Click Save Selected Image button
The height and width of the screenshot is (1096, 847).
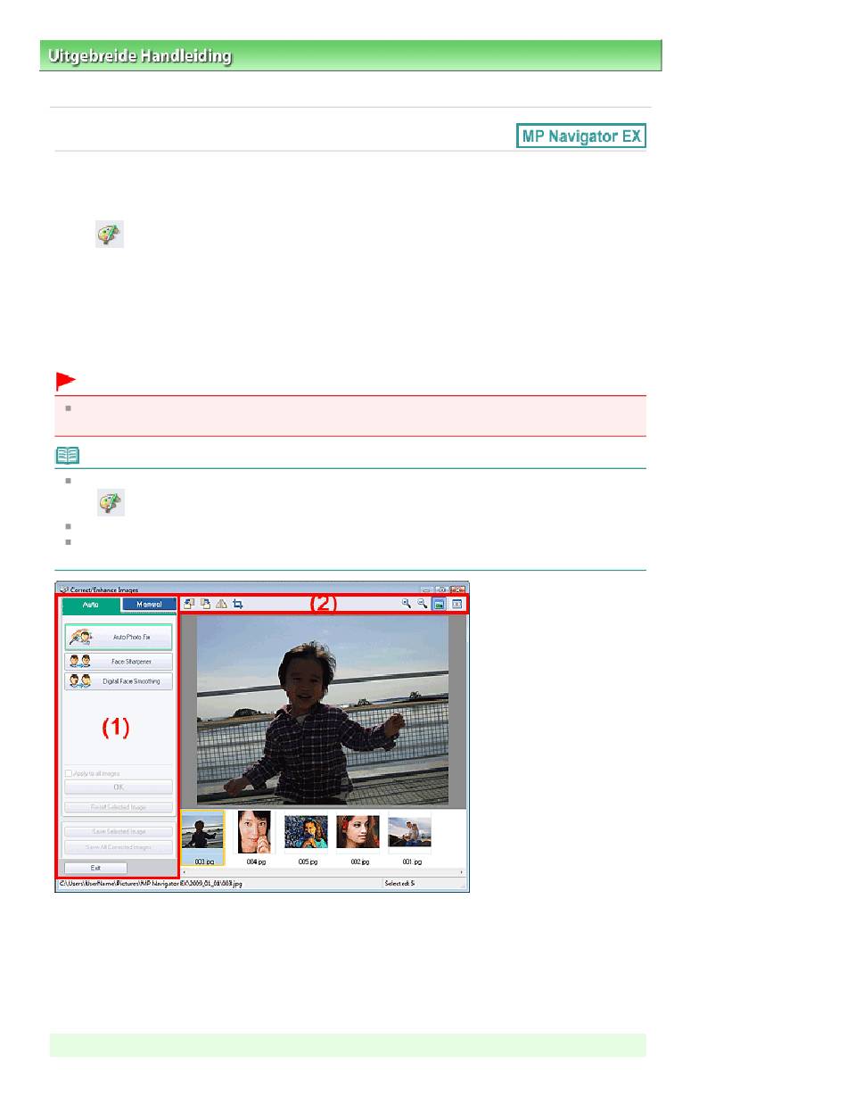(119, 831)
